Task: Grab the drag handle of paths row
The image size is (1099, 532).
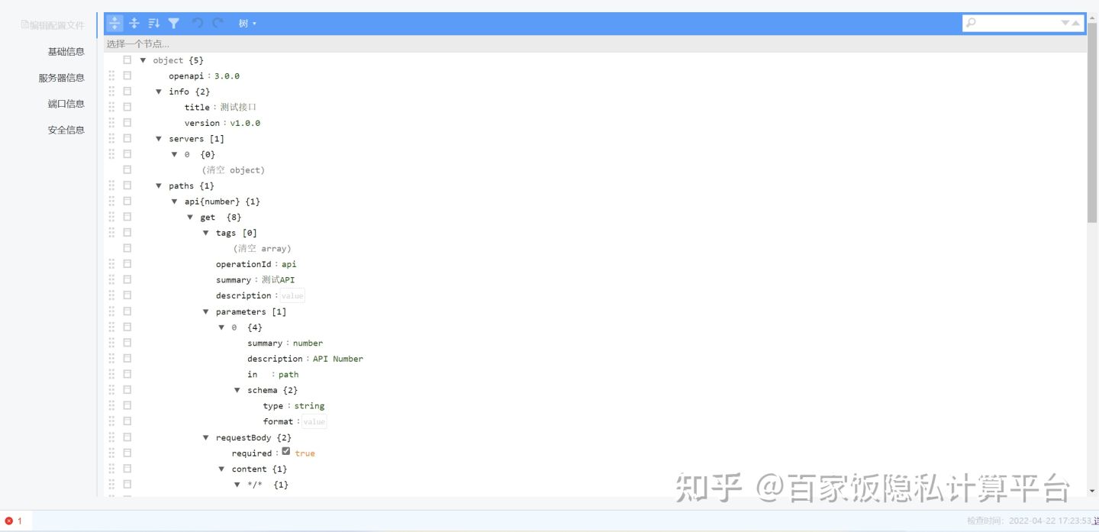Action: point(111,185)
